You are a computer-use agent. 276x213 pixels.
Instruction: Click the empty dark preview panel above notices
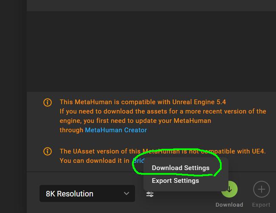[151, 51]
